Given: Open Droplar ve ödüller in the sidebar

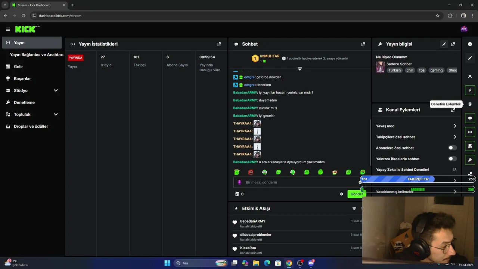Looking at the screenshot, I should (31, 126).
